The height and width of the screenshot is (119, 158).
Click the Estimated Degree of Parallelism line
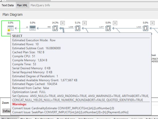pos(35,76)
